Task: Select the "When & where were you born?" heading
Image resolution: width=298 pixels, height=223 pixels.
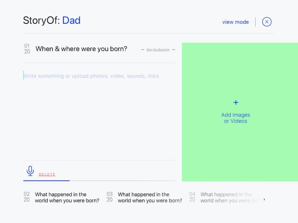Action: (x=81, y=49)
